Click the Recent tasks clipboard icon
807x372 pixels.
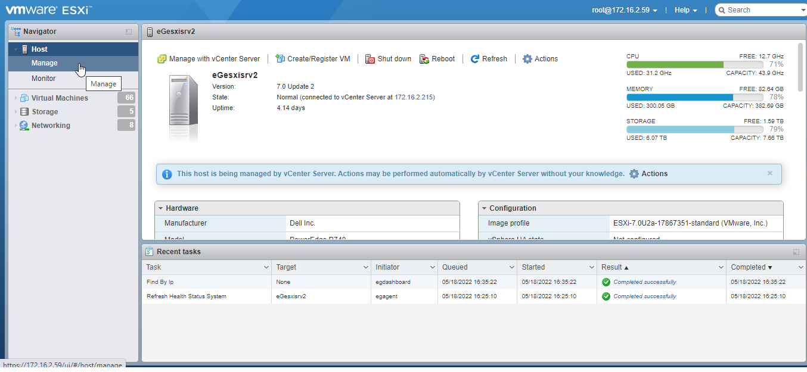[x=150, y=252]
